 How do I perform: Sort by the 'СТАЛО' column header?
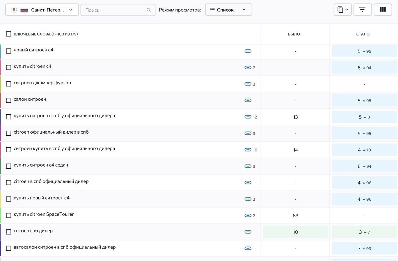(363, 34)
